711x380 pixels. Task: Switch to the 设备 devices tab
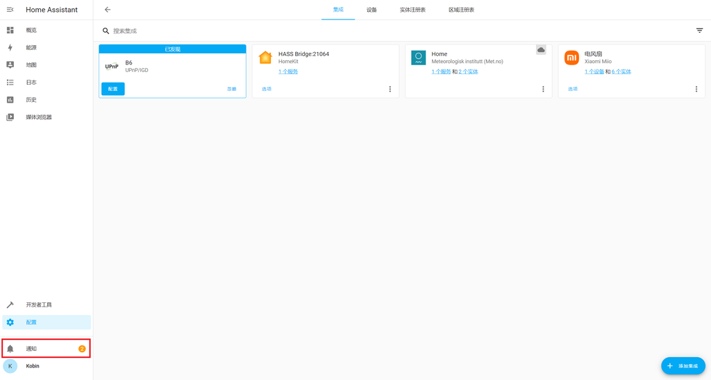(372, 10)
